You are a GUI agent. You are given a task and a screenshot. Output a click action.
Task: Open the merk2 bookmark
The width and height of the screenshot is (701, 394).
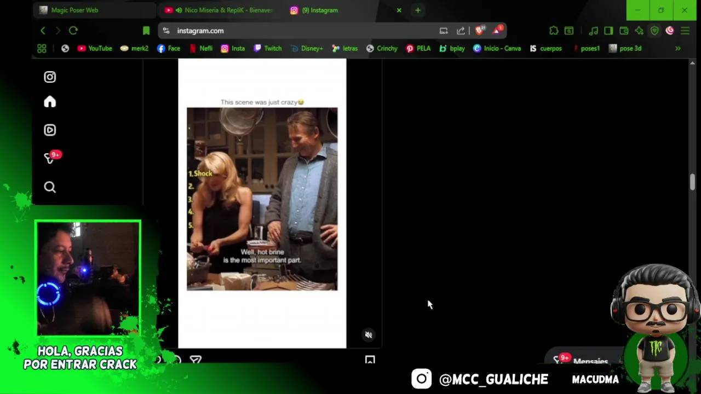click(x=134, y=49)
